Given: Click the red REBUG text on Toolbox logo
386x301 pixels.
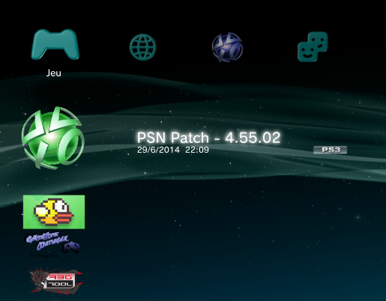Looking at the screenshot, I should coord(60,277).
